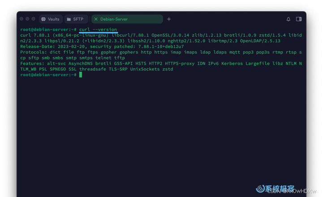This screenshot has height=197, width=323.
Task: Click '7.88.1-10+deb12u7' patch version text
Action: (161, 47)
